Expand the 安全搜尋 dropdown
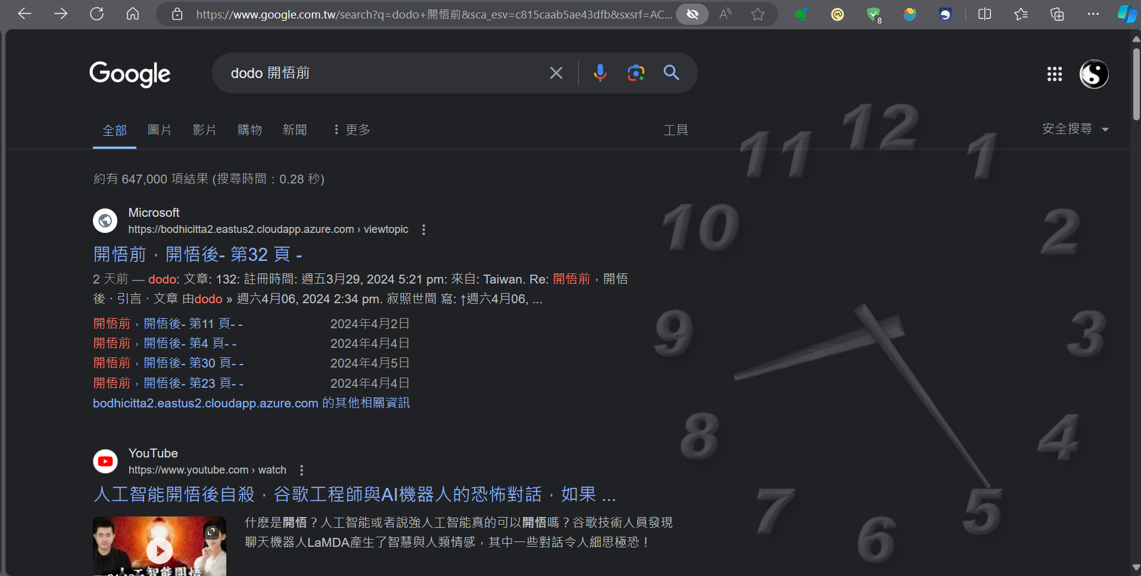1141x576 pixels. click(1075, 129)
